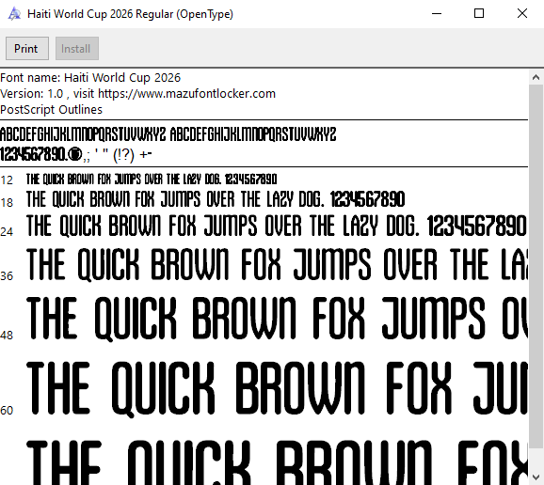
Task: Click the 12-point sample sentence
Action: pos(152,180)
